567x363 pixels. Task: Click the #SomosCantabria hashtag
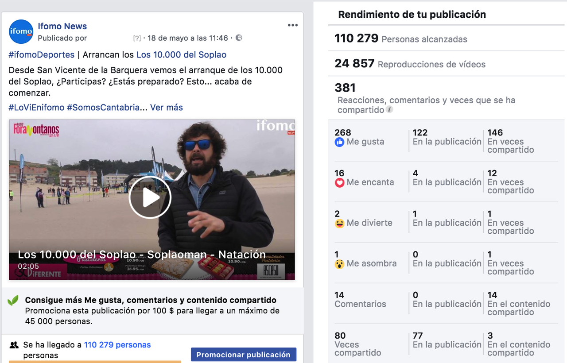pos(103,108)
